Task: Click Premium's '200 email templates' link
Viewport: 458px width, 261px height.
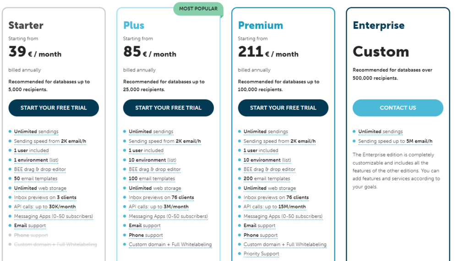Action: (x=267, y=179)
